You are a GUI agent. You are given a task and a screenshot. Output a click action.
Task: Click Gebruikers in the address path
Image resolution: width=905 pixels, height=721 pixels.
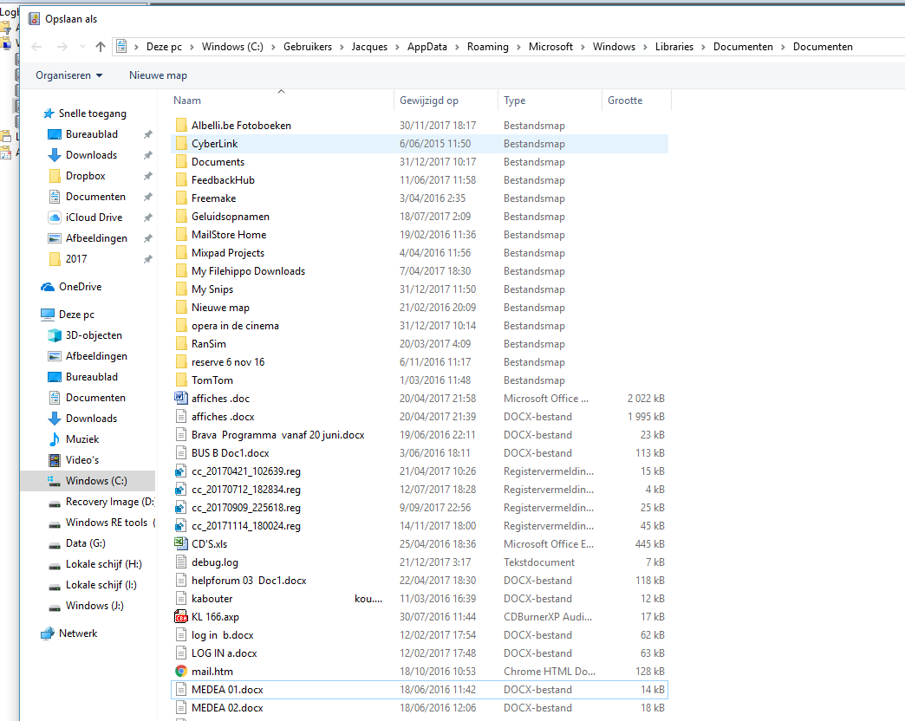point(308,47)
